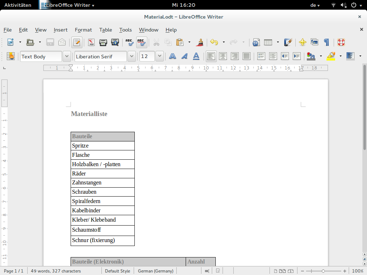The width and height of the screenshot is (367, 275).
Task: Open the File menu
Action: (8, 30)
